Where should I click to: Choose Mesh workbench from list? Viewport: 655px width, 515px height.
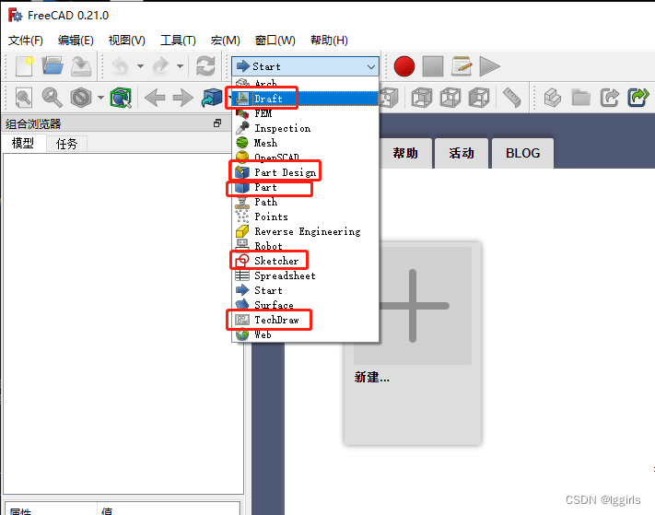tap(305, 143)
